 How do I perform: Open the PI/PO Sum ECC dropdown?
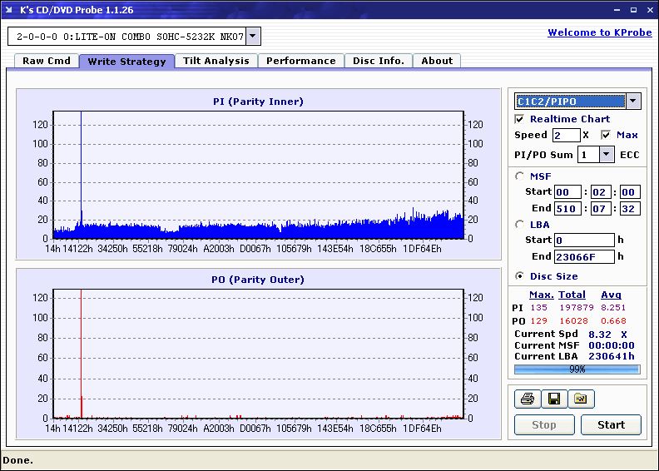tap(606, 155)
